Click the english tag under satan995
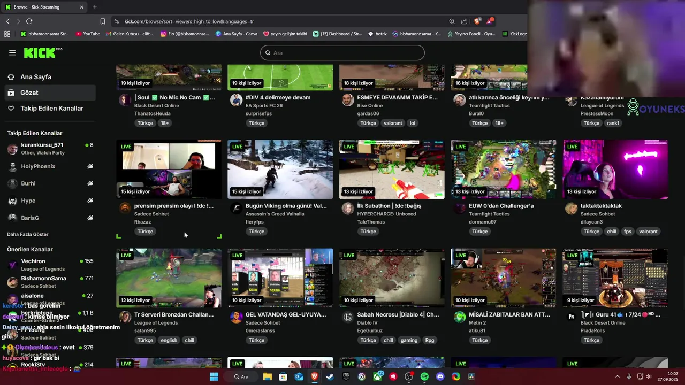685x385 pixels. coord(169,340)
